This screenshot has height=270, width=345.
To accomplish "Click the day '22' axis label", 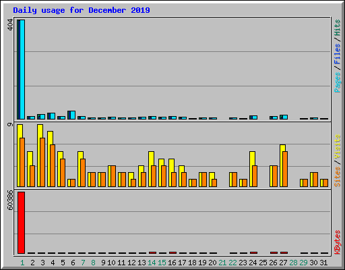I will [232, 263].
